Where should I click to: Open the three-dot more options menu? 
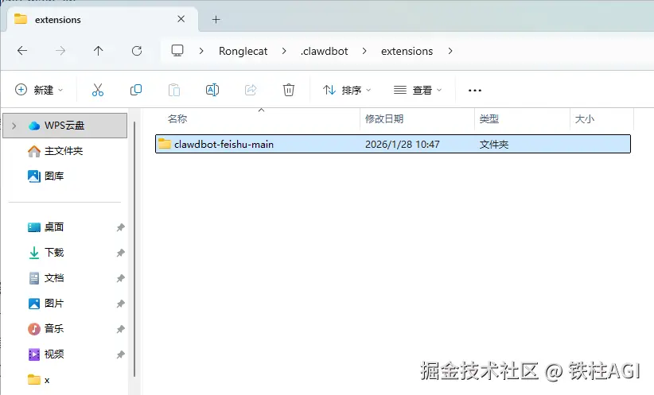tap(475, 91)
